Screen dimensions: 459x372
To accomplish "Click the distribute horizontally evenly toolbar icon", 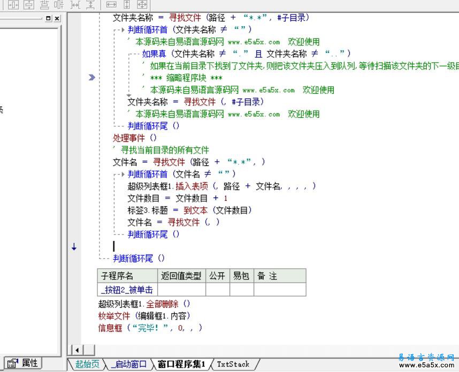I will 59,5.
